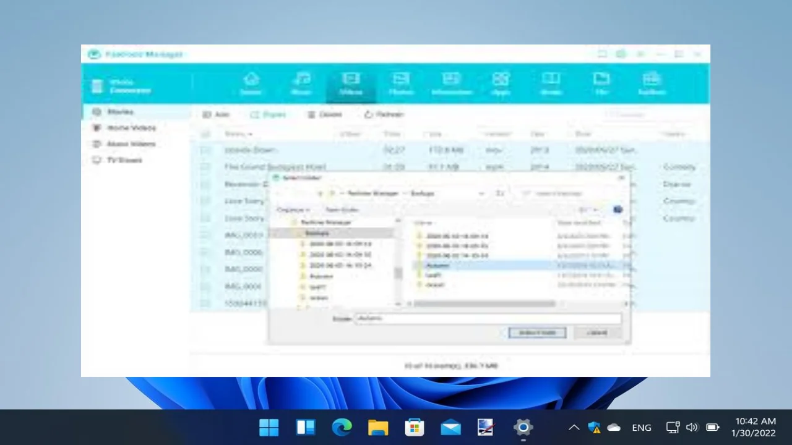The image size is (792, 445).
Task: Open Microsoft Edge from the taskbar
Action: pyautogui.click(x=342, y=427)
